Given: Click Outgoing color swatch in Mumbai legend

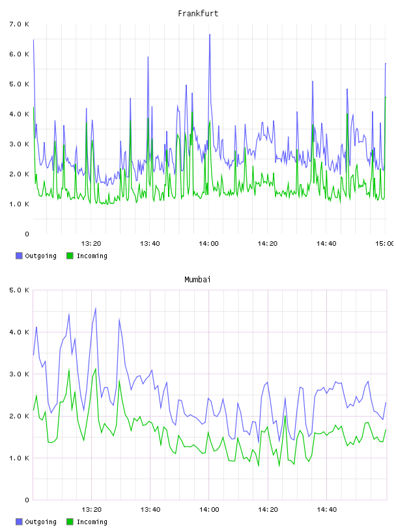Looking at the screenshot, I should [x=19, y=522].
